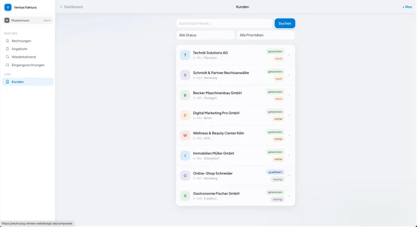Open the Becker Maschinenbau GmbH name

(x=217, y=93)
